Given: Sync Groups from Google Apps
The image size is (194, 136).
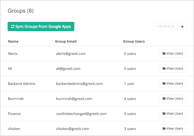Looking at the screenshot, I should coord(41,26).
